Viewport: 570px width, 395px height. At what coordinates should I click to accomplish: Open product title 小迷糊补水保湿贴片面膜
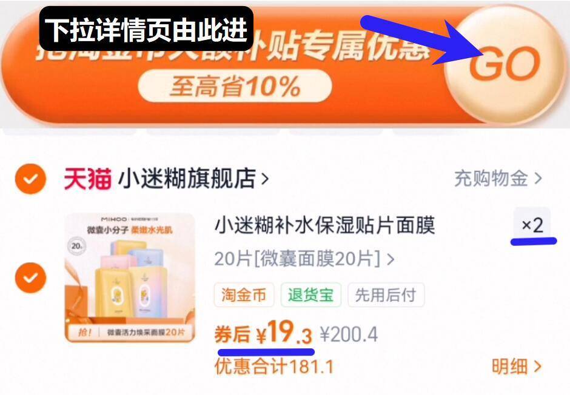coord(324,225)
